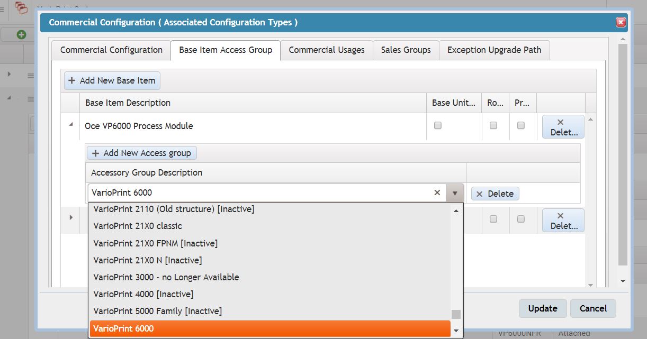Switch to the Commercial Usages tab
Image resolution: width=647 pixels, height=339 pixels.
click(327, 50)
